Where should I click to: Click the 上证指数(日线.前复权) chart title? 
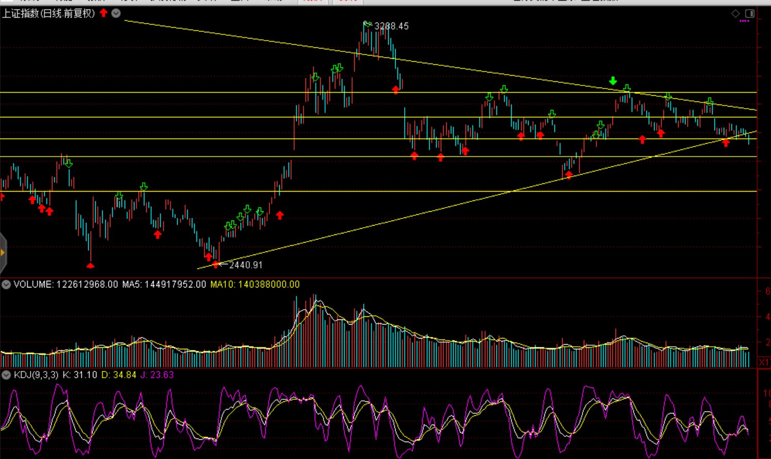48,13
